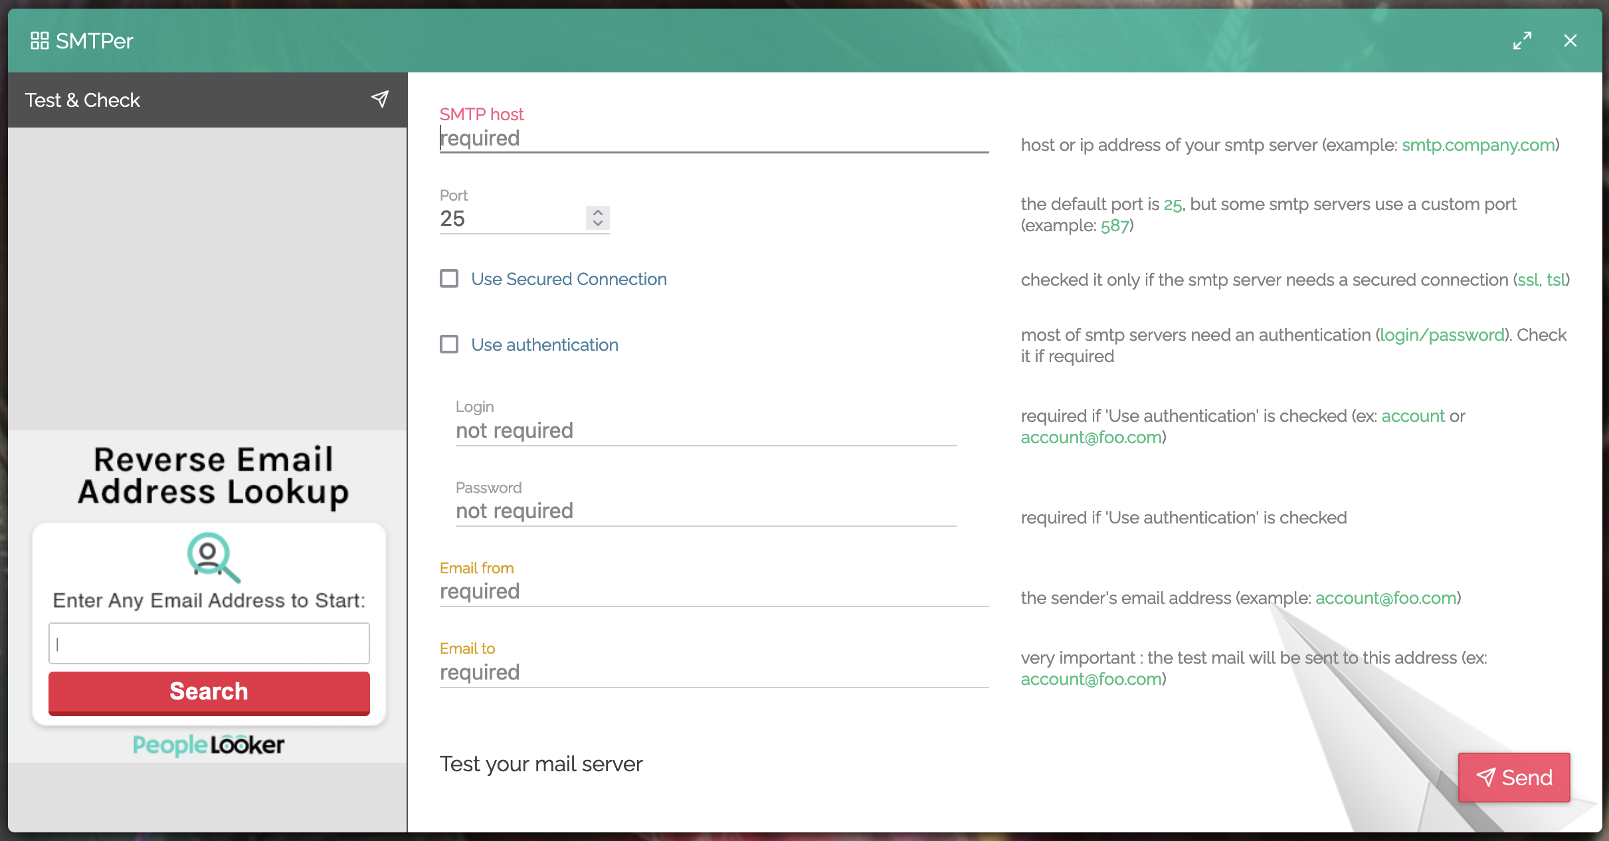Check the SSL connection checkbox
Viewport: 1609px width, 841px height.
449,278
